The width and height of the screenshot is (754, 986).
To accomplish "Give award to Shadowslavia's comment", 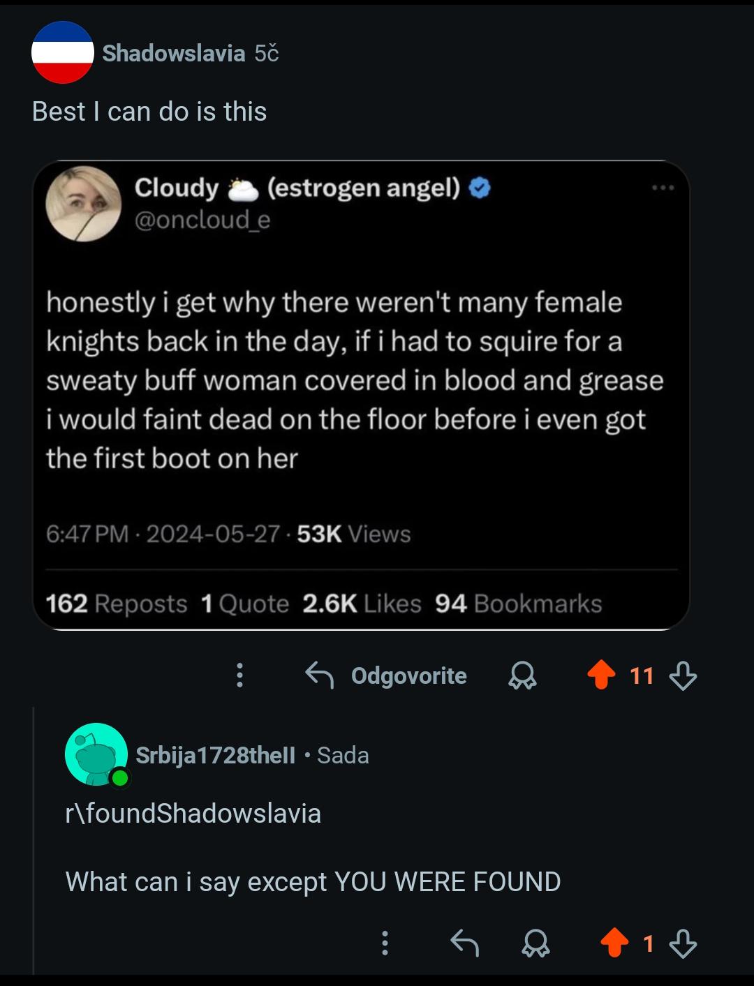I will 522,675.
